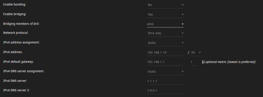Click the Enable bonding label
This screenshot has height=97, width=263.
tap(14, 4)
